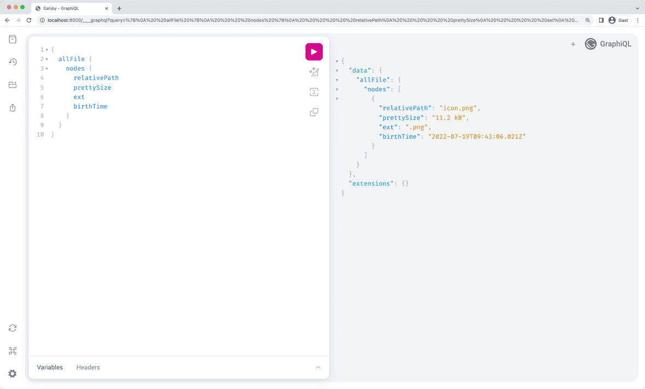Open the Documentation Explorer sidebar icon
The width and height of the screenshot is (645, 389).
13,39
